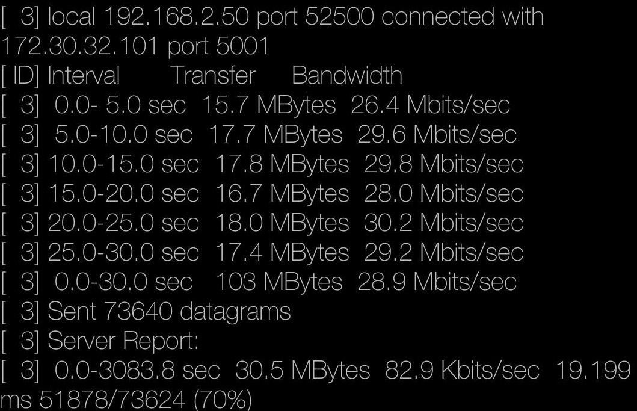Viewport: 637px width, 411px height.
Task: Click the remote IP 172.30.32.101
Action: click(x=79, y=46)
